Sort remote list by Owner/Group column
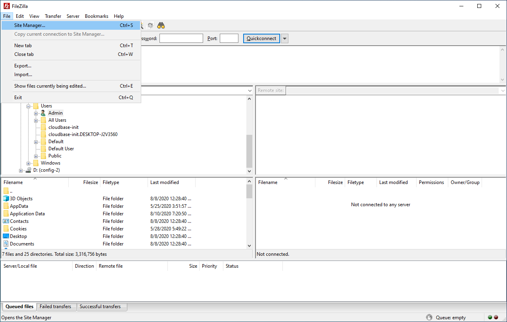This screenshot has width=507, height=322. [x=465, y=182]
